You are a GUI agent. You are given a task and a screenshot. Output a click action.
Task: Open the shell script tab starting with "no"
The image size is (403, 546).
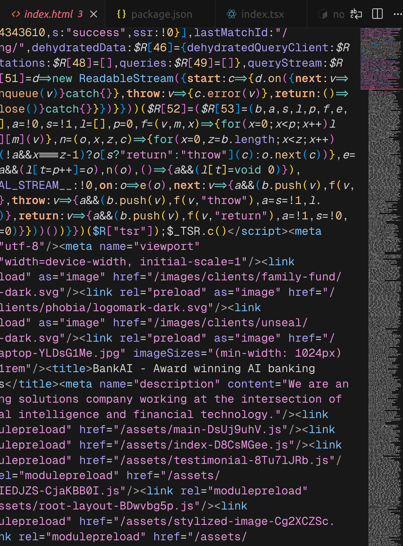(331, 14)
